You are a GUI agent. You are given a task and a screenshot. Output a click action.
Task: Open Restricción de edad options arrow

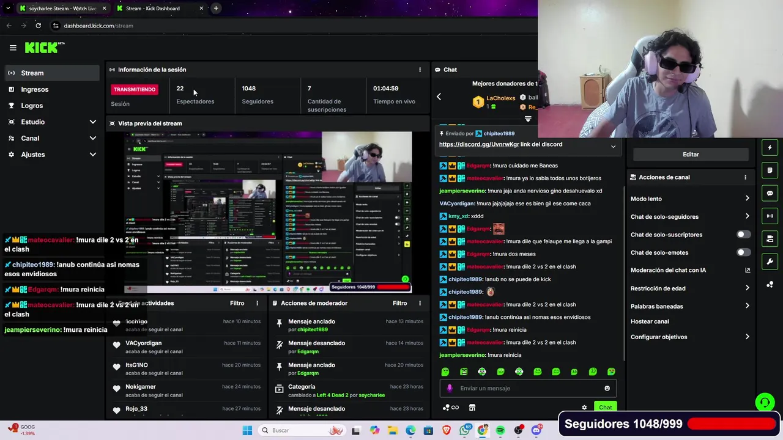click(x=747, y=288)
